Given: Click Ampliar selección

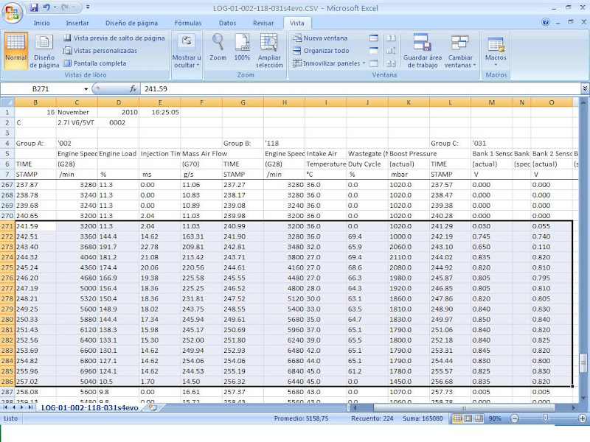Looking at the screenshot, I should (269, 50).
